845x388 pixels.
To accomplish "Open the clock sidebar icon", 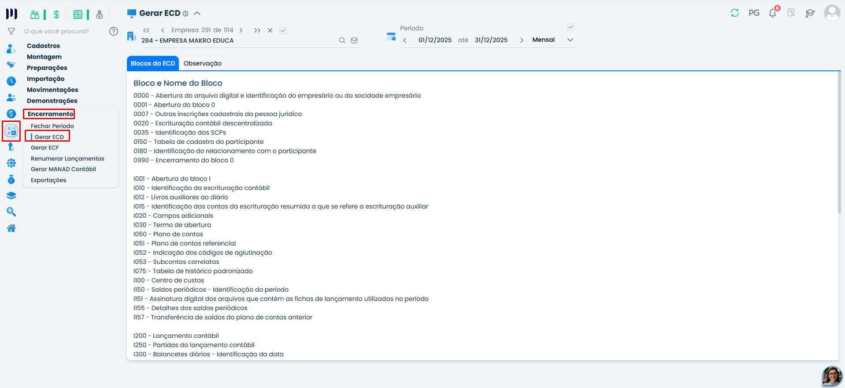I will pos(11,81).
